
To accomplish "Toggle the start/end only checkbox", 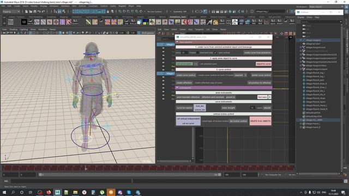I will [197, 53].
